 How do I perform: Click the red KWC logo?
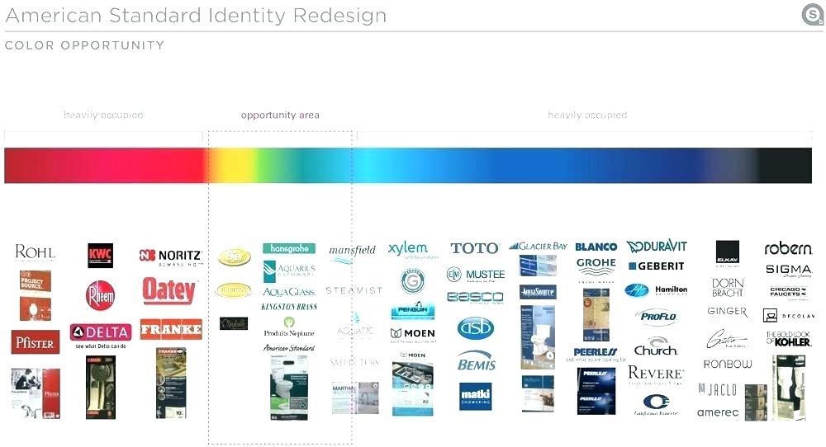100,255
